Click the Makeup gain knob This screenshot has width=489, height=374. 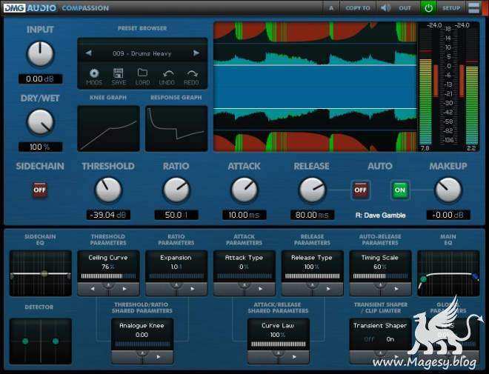click(x=448, y=190)
